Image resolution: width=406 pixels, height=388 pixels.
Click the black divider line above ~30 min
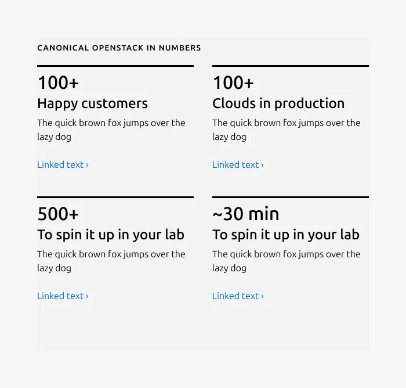tap(291, 197)
